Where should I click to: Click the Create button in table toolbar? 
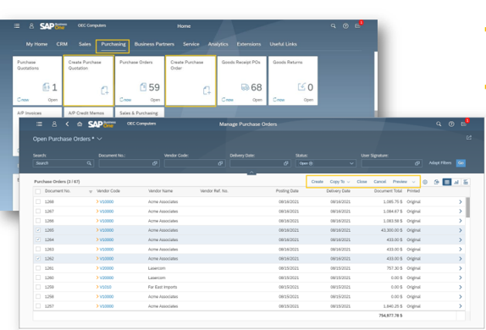pyautogui.click(x=317, y=182)
